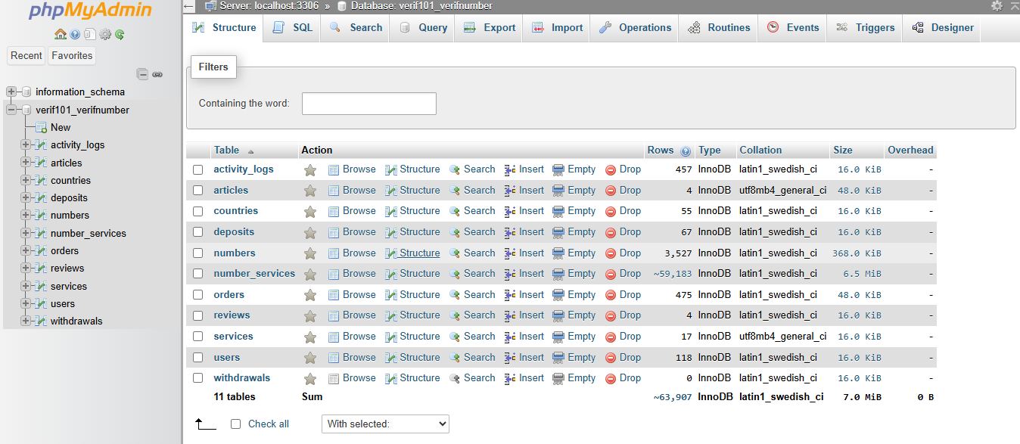This screenshot has height=444, width=1020.
Task: Select the countries table checkbox
Action: point(197,212)
